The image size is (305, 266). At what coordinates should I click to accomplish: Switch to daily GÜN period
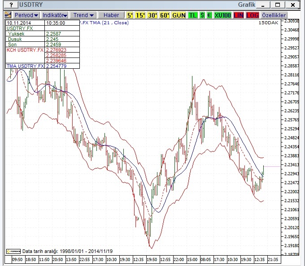(x=179, y=15)
